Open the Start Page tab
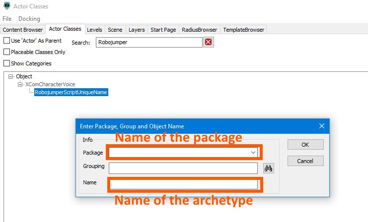Viewport: 368px width, 222px height. tap(163, 30)
